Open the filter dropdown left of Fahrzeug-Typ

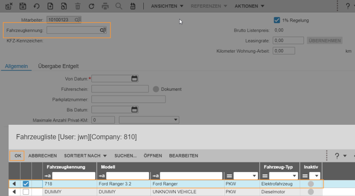[x=246, y=176]
